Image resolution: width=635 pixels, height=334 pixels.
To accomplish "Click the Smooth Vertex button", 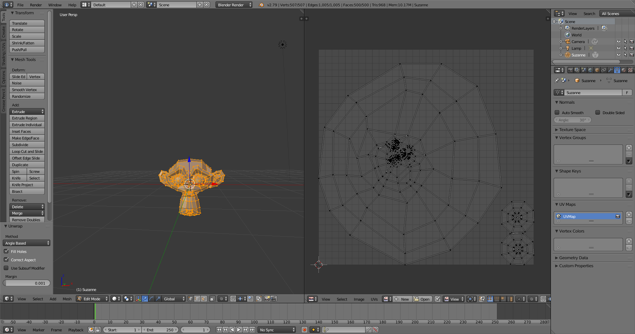I will coord(27,90).
